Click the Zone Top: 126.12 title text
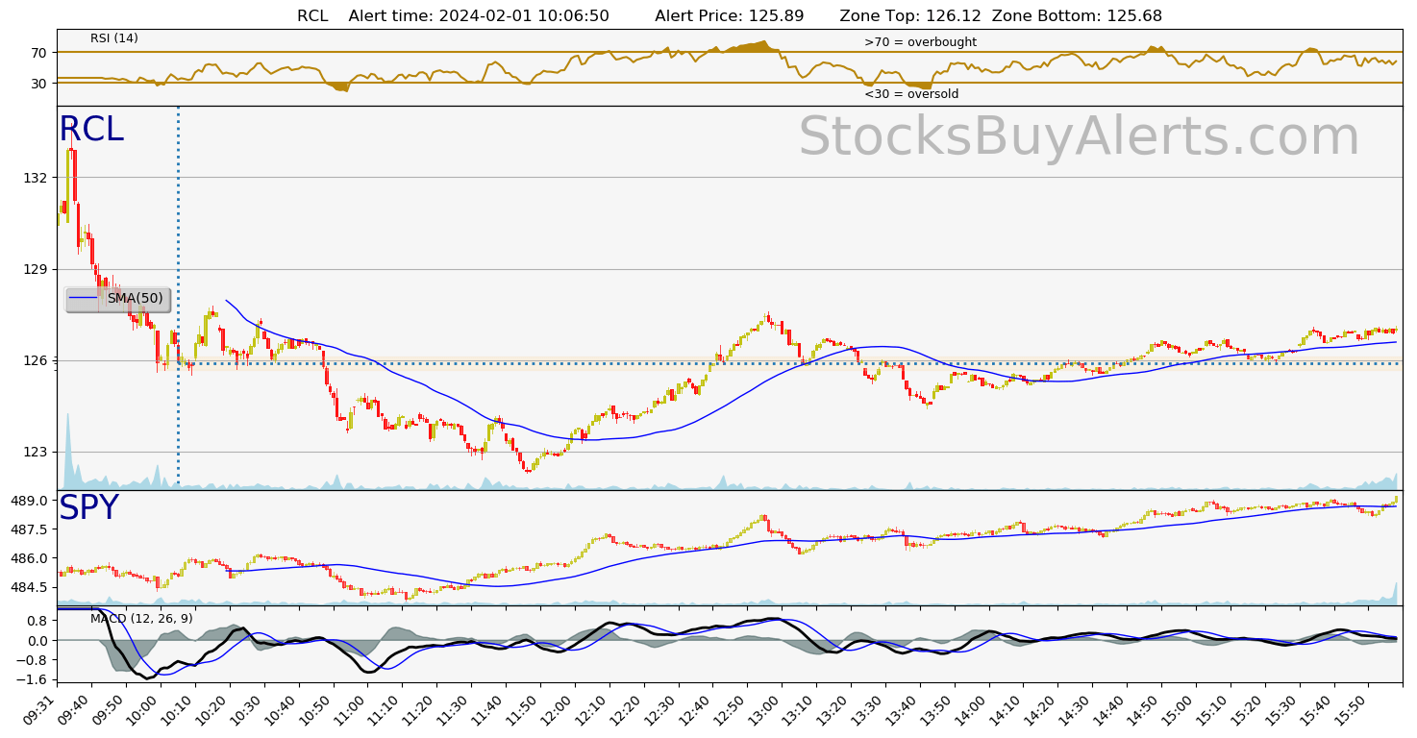 pos(909,15)
